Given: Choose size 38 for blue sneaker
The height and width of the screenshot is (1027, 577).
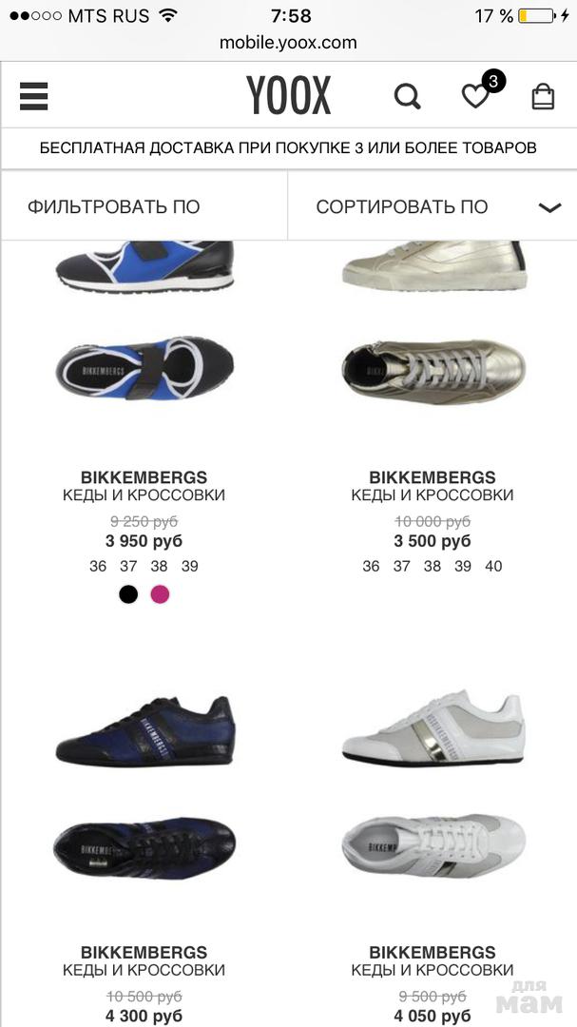Looking at the screenshot, I should (159, 566).
